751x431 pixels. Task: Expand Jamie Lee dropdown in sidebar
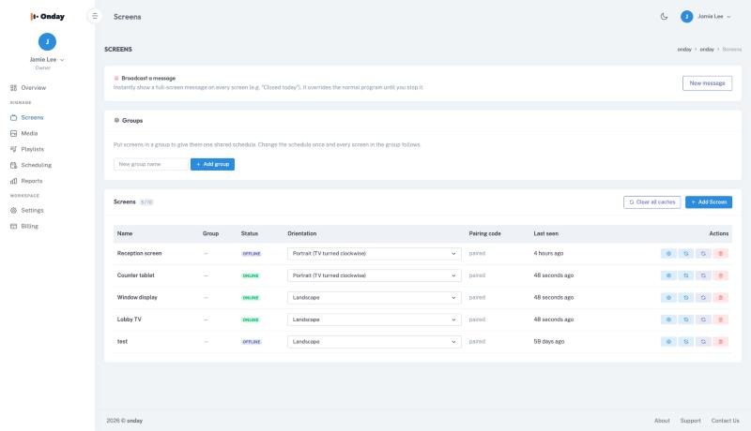click(x=47, y=60)
